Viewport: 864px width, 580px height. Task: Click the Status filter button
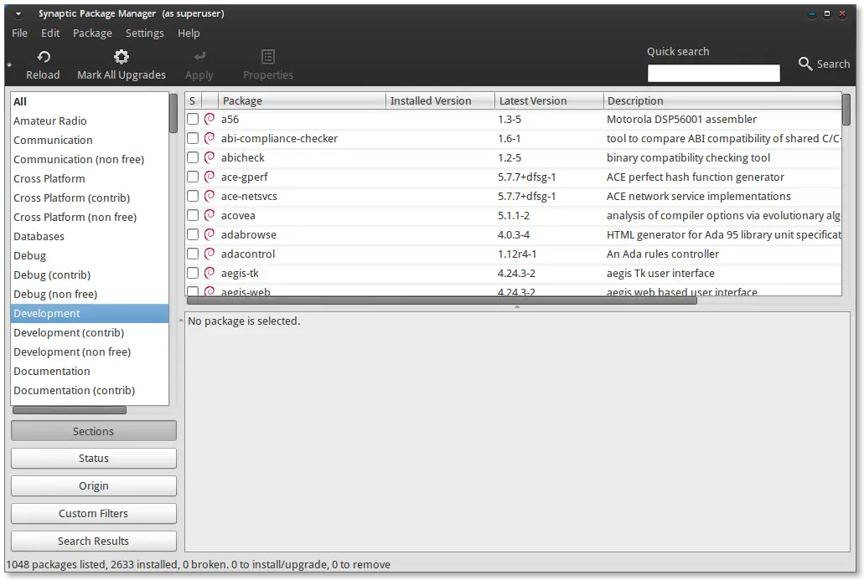point(94,458)
